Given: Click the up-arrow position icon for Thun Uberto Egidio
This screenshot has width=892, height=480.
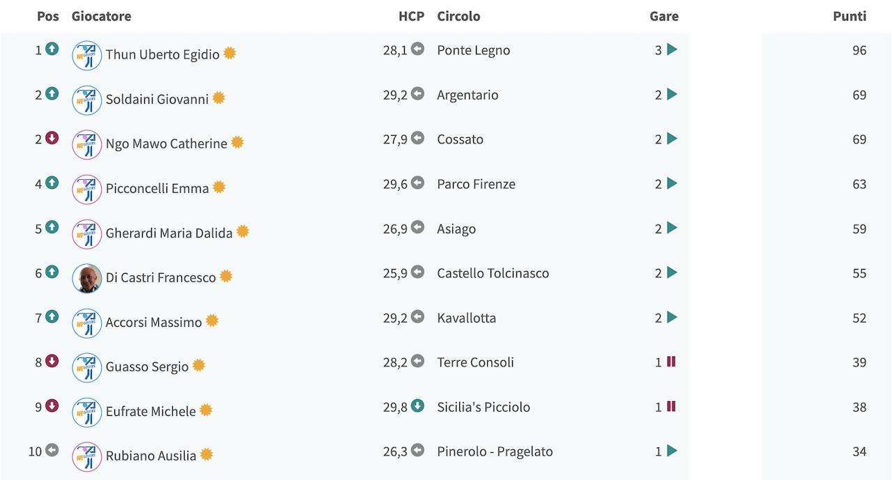Looking at the screenshot, I should (x=52, y=49).
